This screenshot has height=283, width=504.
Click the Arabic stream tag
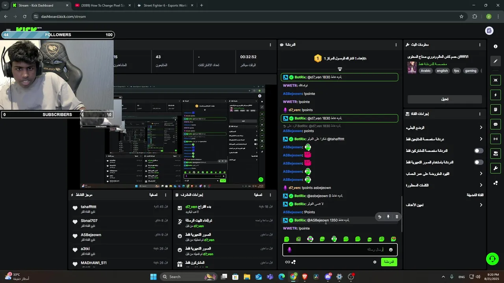click(426, 71)
